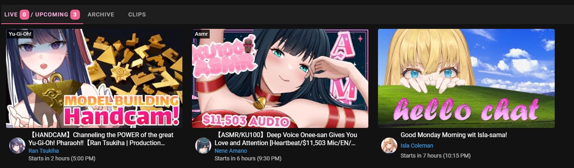
Task: Open the Model Building Handcam stream thumbnail
Action: [94, 78]
